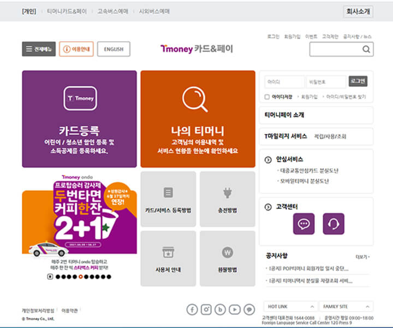Click the document icon for 카드/서비스 등록방법
Image resolution: width=393 pixels, height=328 pixels.
[x=168, y=192]
